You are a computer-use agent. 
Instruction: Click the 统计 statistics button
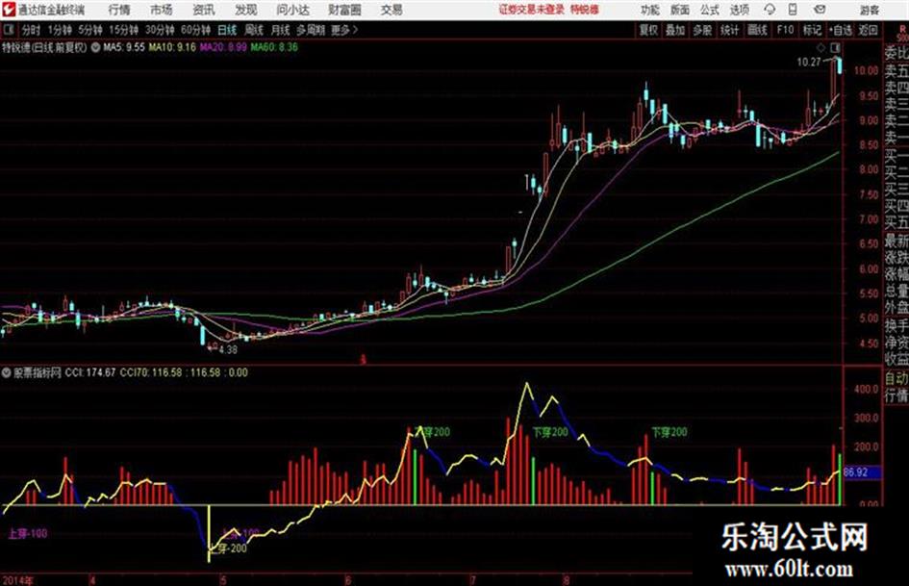(x=730, y=30)
